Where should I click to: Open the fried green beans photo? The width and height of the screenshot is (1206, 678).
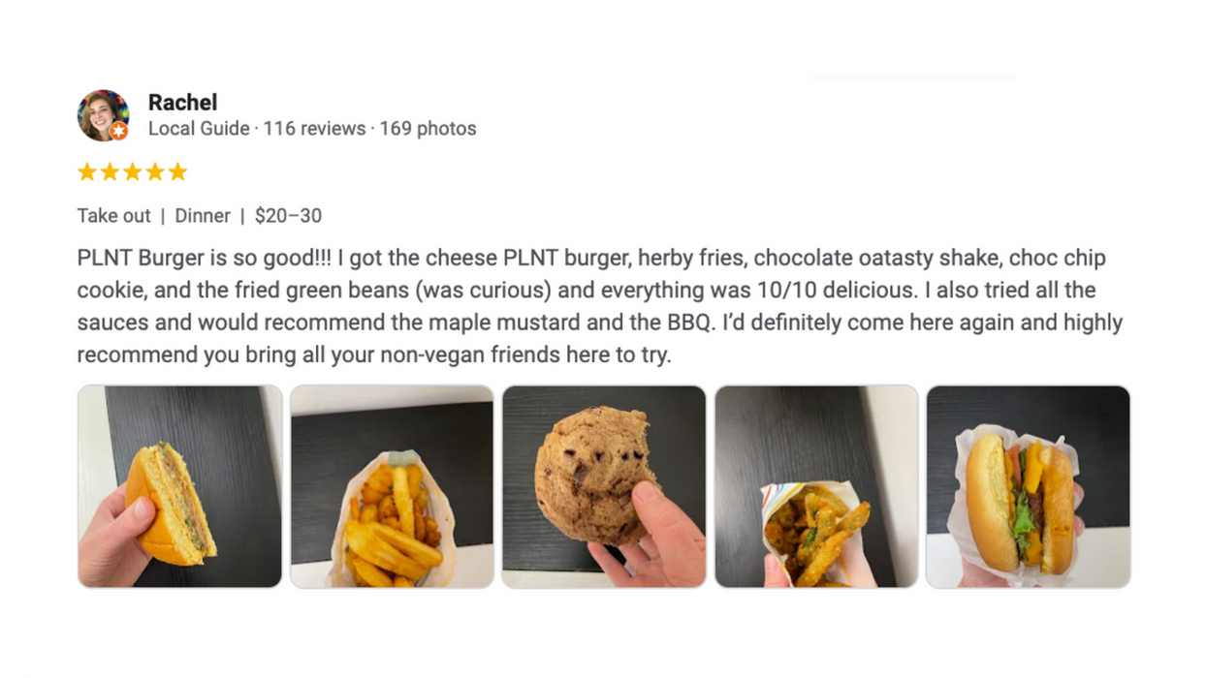(x=816, y=486)
